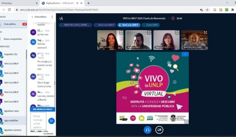Send the chat message with paper-plane button
Image resolution: width=236 pixels, height=137 pixels.
51,121
